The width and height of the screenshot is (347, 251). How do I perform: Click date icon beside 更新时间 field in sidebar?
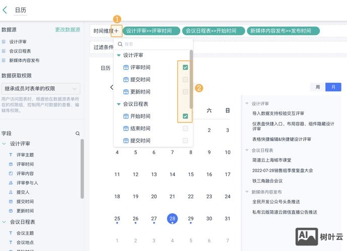[x=11, y=211]
